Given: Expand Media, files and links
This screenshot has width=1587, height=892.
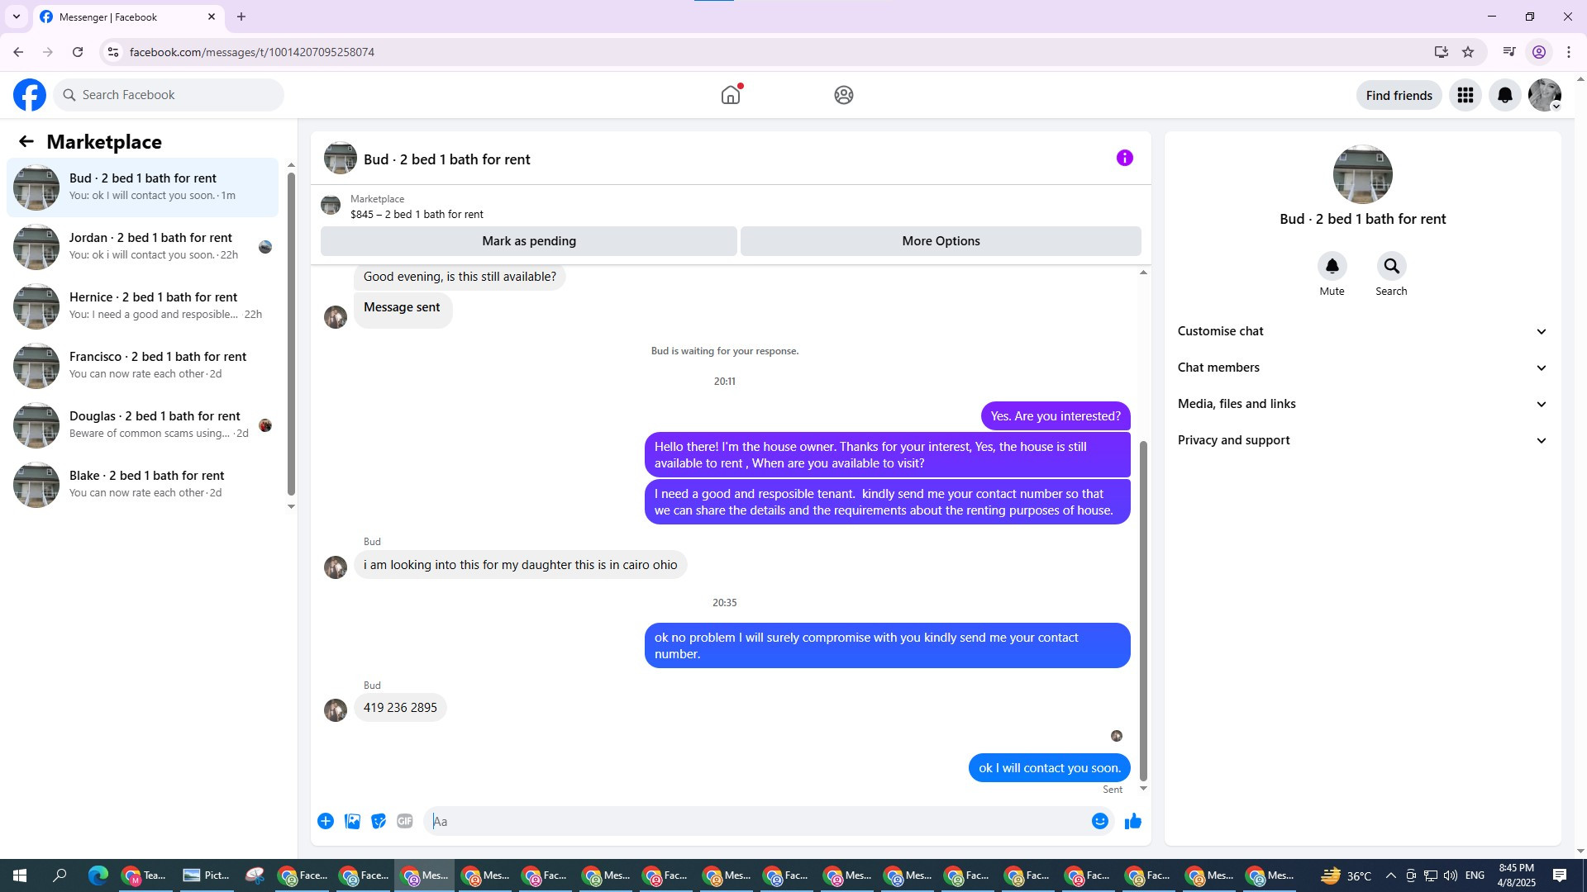Looking at the screenshot, I should pos(1361,404).
